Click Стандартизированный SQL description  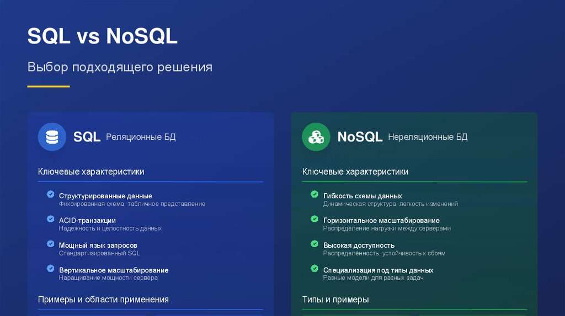click(99, 253)
